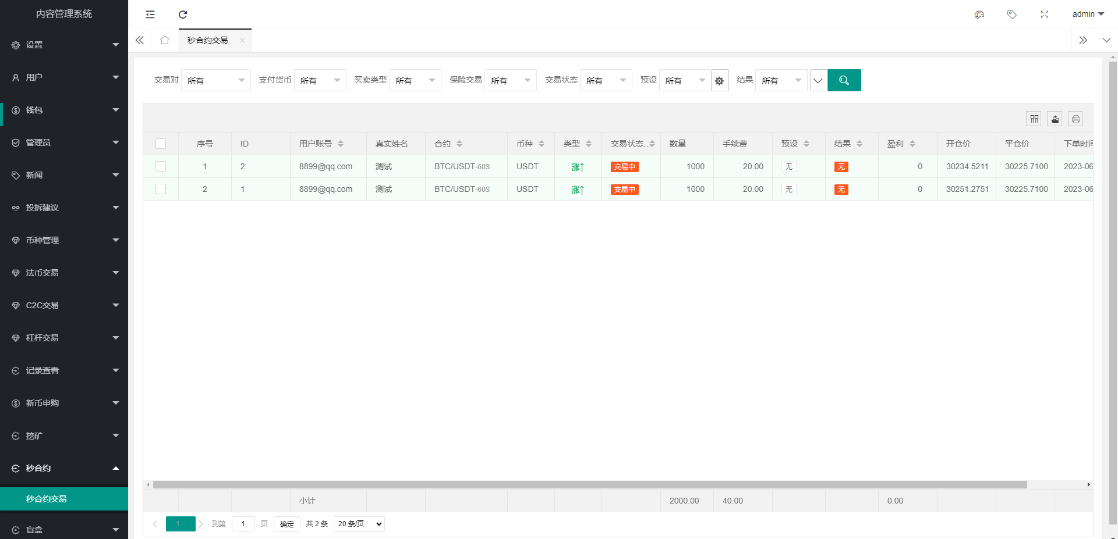
Task: Click the print table icon
Action: (1075, 119)
